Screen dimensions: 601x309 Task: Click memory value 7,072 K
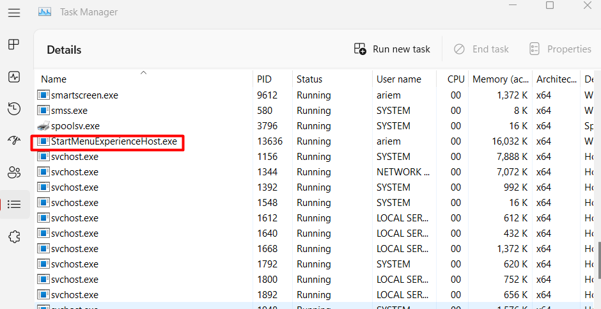(512, 171)
